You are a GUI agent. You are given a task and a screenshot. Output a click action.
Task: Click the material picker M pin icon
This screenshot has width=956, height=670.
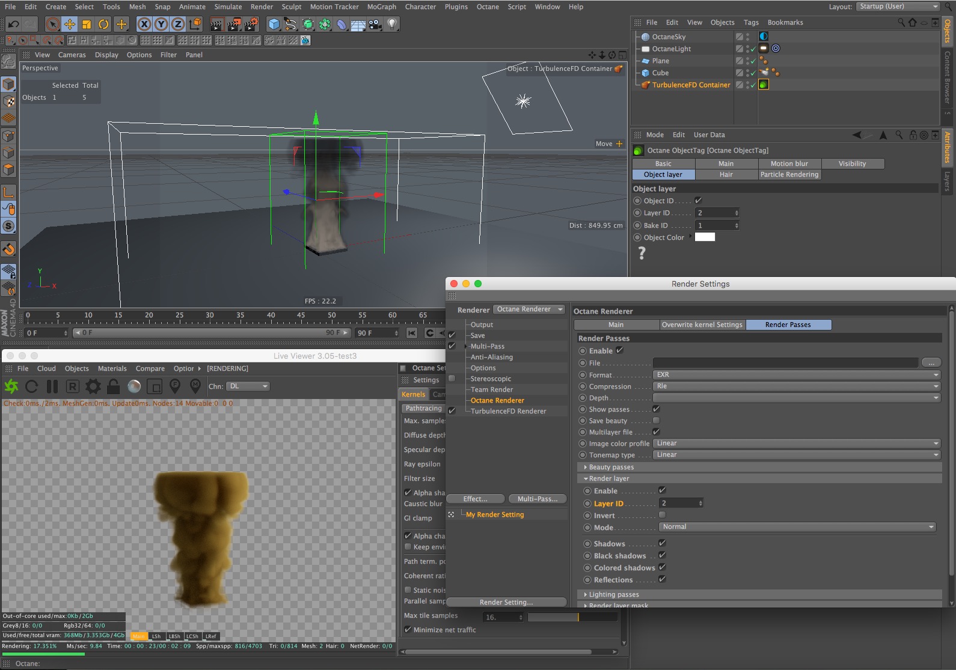click(x=195, y=386)
